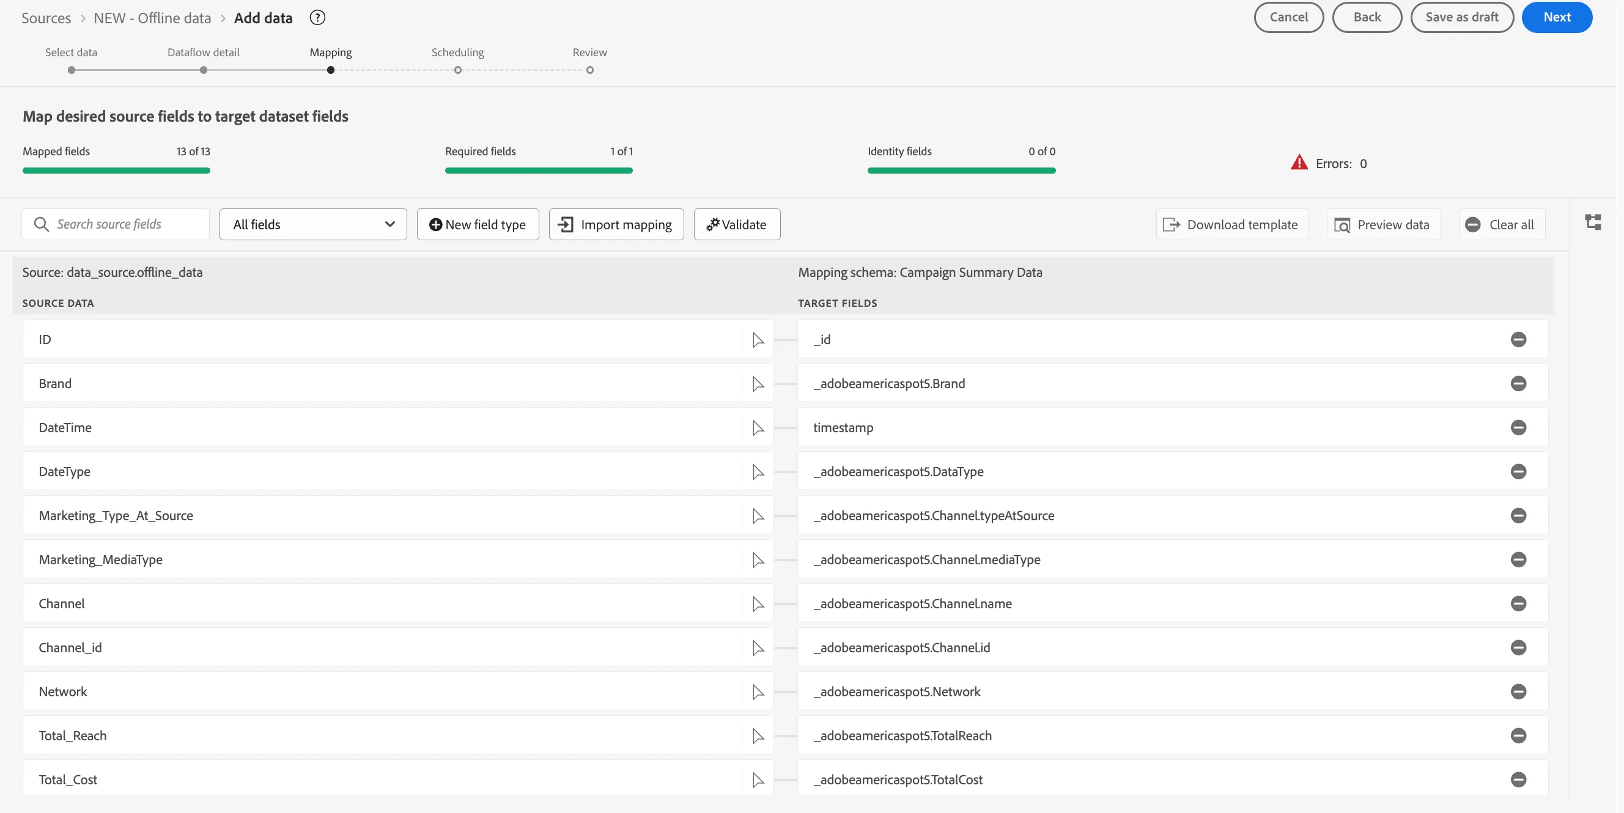Open the Sources breadcrumb link
Screen dimensions: 1624x813
pyautogui.click(x=46, y=18)
